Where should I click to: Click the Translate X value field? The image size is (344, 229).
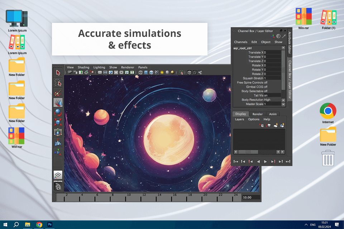click(272, 52)
